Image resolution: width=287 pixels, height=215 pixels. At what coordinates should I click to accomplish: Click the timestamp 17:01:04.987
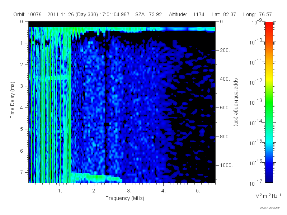[114, 14]
